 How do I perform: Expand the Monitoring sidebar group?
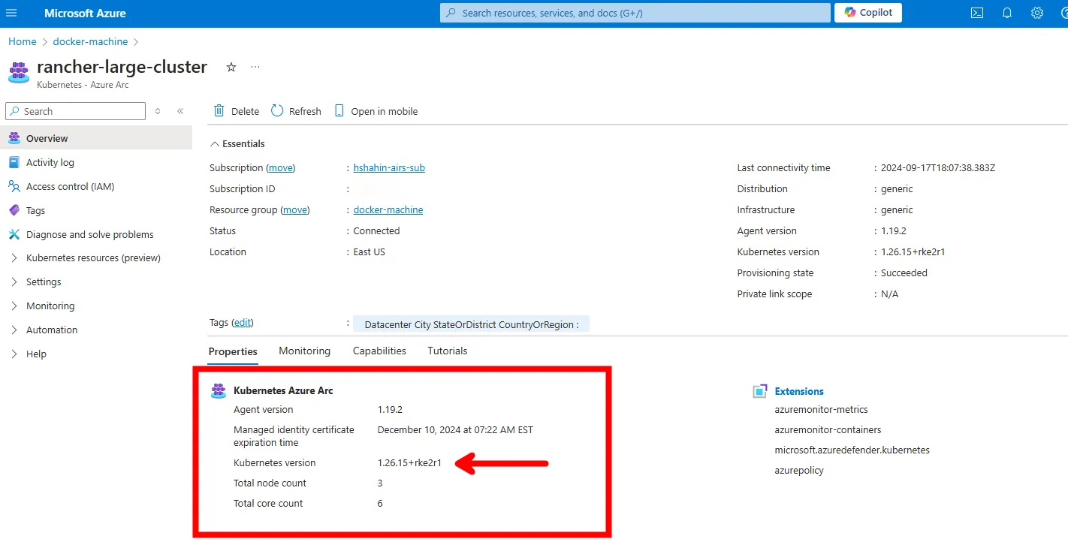14,306
